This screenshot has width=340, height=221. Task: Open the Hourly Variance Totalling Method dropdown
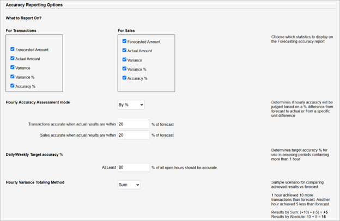(129, 185)
